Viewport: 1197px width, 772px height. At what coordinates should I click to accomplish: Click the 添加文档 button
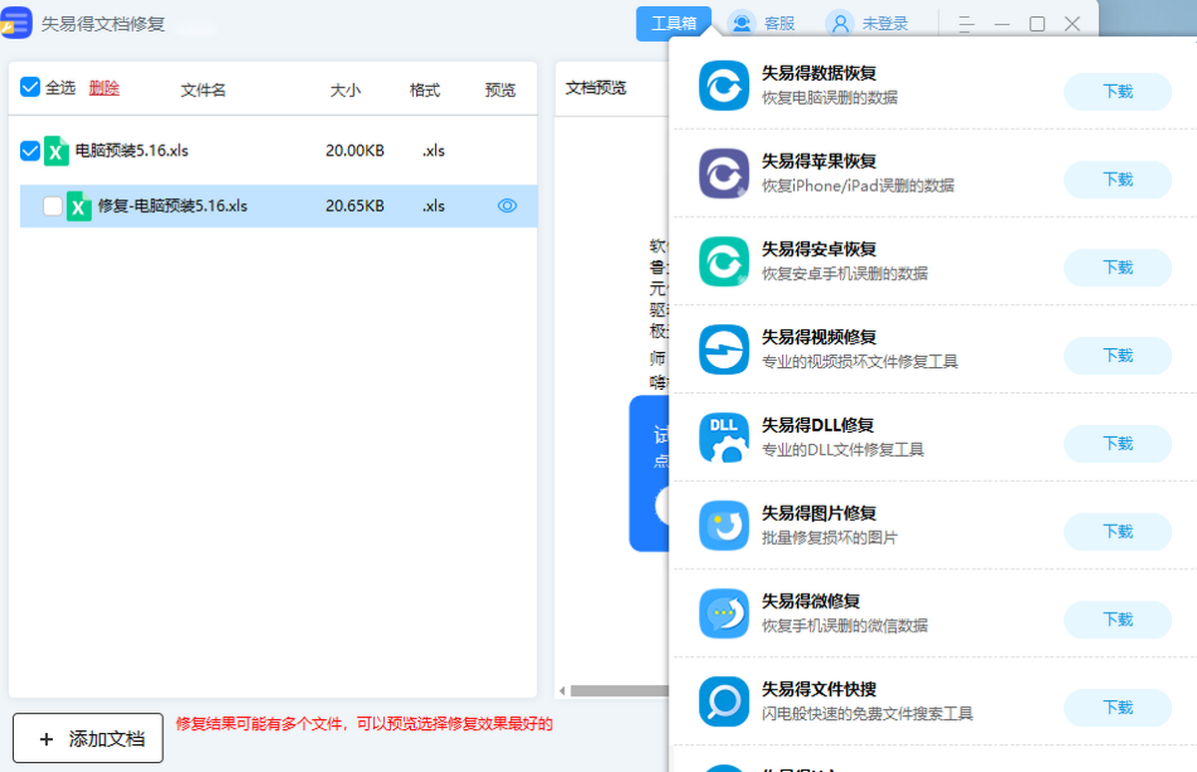[x=88, y=738]
